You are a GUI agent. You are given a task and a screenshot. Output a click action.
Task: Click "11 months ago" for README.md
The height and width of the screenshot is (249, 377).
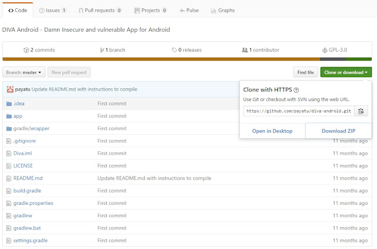(x=350, y=178)
